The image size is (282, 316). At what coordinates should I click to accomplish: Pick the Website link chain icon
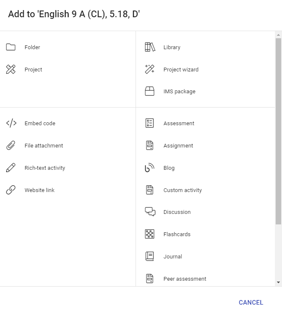pyautogui.click(x=11, y=190)
